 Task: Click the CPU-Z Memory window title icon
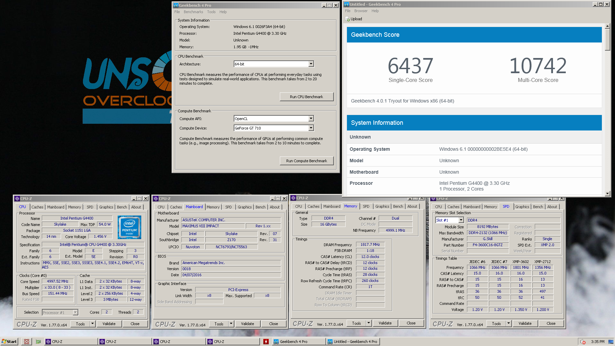tap(293, 198)
